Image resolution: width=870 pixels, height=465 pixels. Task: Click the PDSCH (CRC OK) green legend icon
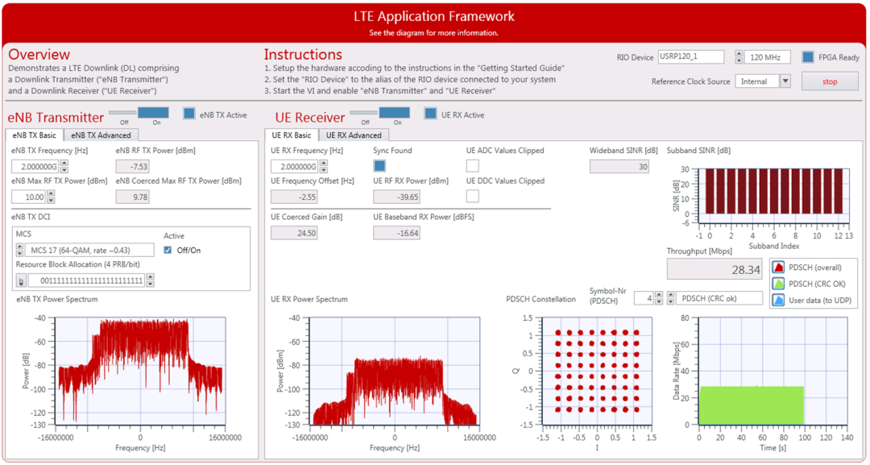[x=778, y=284]
